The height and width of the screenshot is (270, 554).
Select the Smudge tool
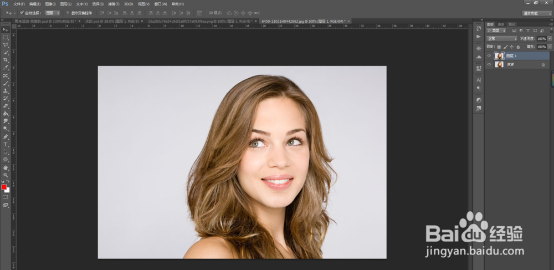click(6, 121)
